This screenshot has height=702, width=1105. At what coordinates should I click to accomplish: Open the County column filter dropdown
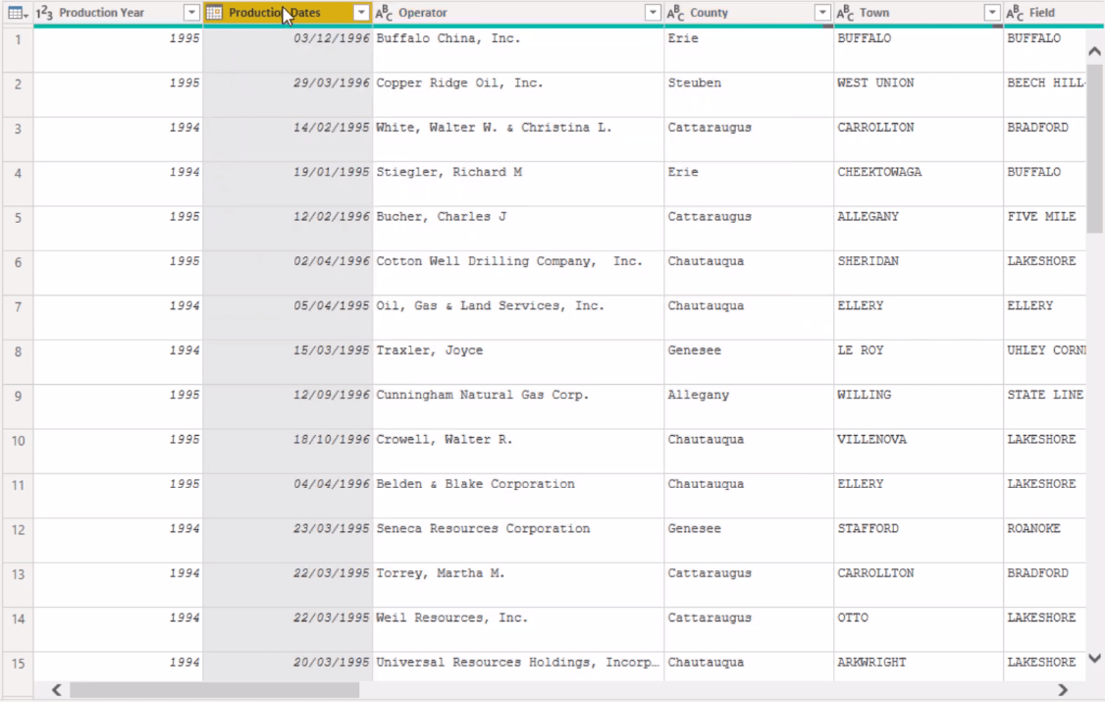pyautogui.click(x=822, y=13)
